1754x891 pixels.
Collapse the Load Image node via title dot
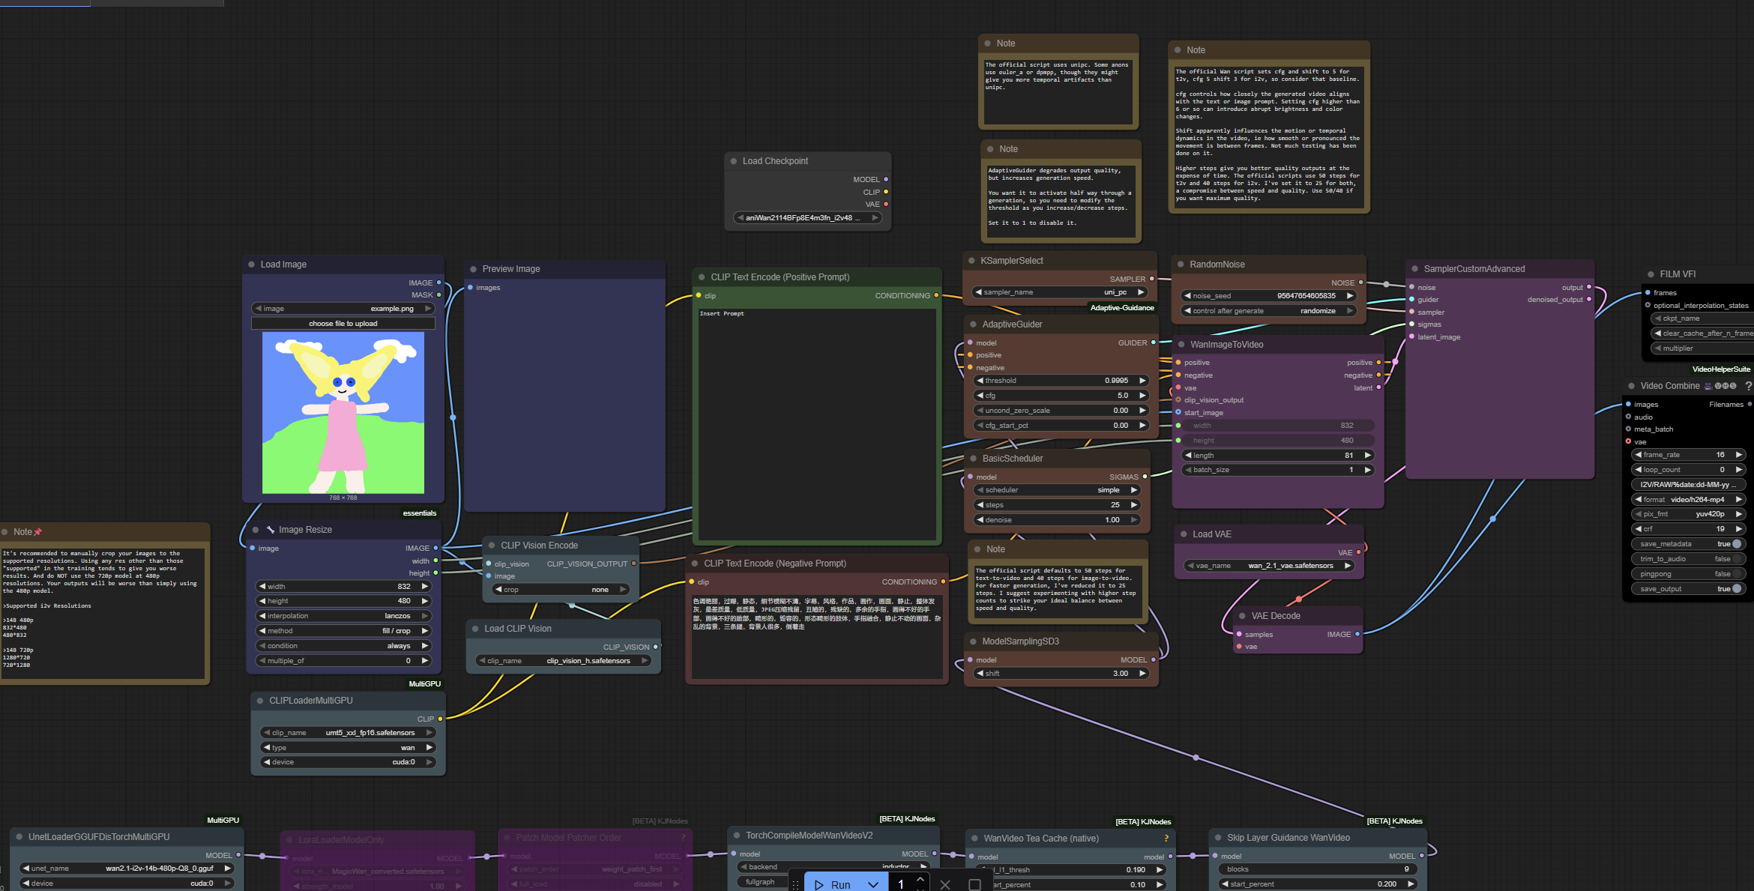point(251,265)
